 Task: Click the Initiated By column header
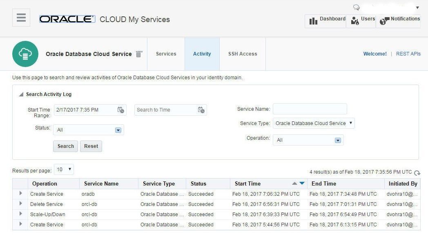(x=403, y=184)
